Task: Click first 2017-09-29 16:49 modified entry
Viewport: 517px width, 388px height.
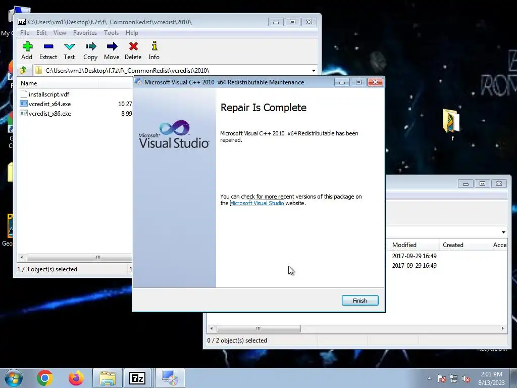Action: click(x=414, y=256)
